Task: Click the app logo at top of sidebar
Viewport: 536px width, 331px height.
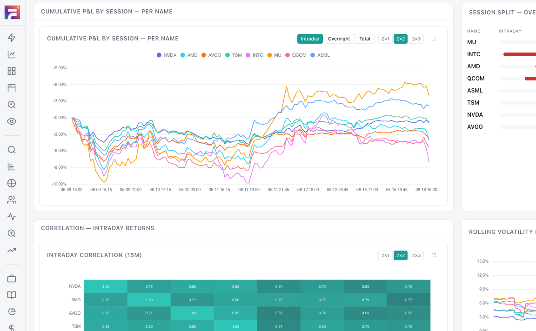Action: pos(12,12)
